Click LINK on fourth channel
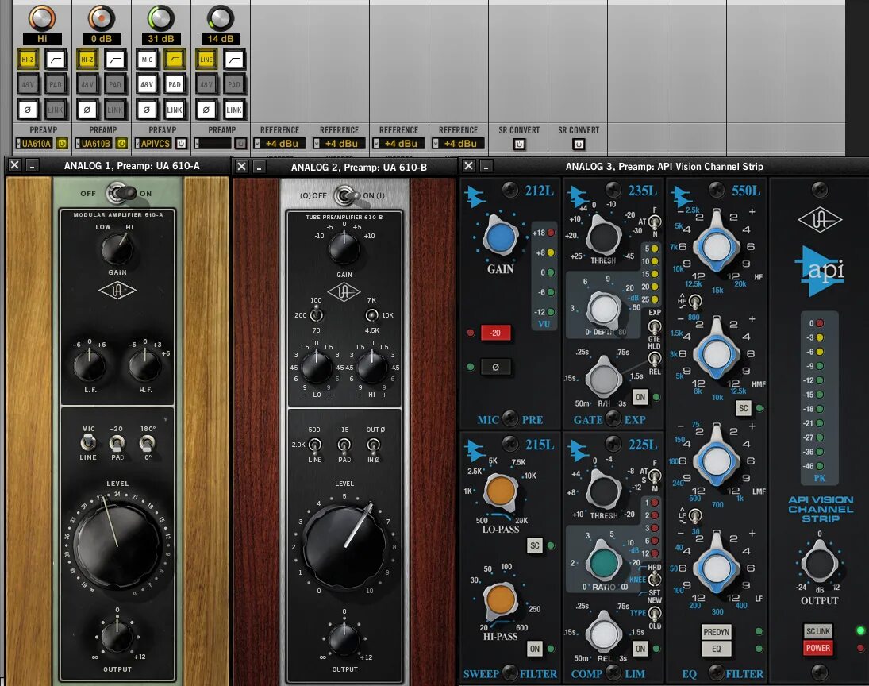Screen dimensions: 869x686 click(x=234, y=110)
